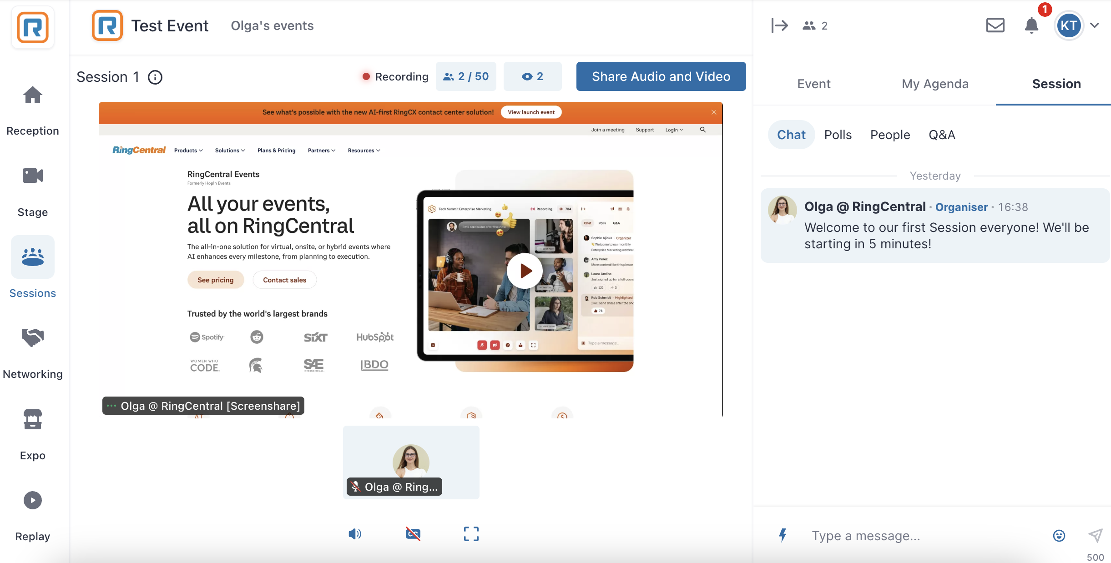Click the 2 / 50 participants badge

pyautogui.click(x=466, y=76)
